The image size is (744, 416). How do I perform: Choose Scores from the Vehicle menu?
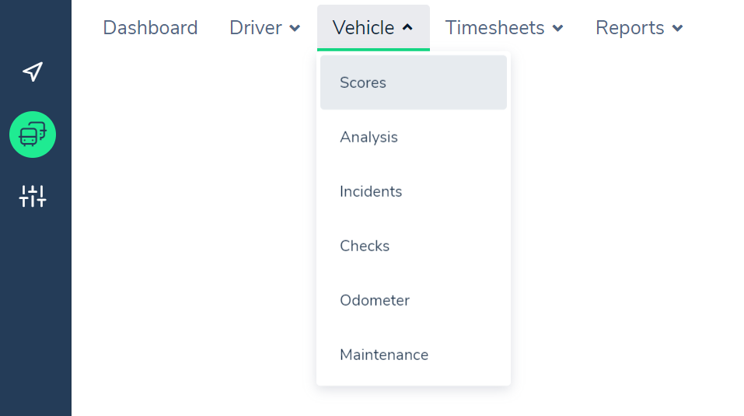tap(414, 82)
